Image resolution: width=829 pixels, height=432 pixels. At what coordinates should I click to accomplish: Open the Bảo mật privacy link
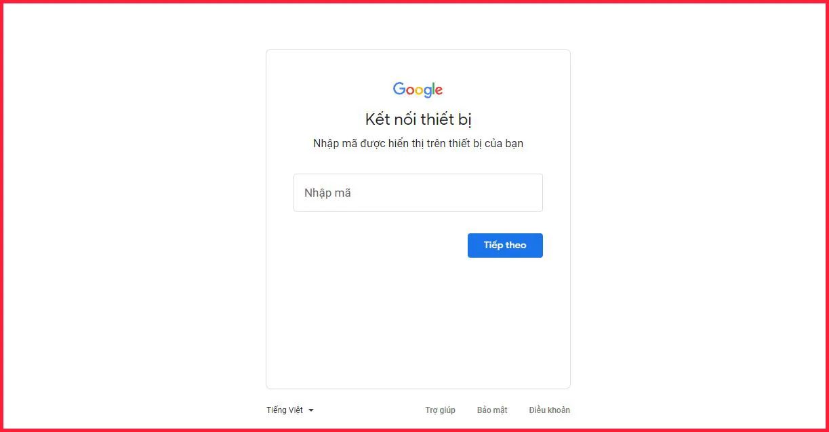click(491, 410)
